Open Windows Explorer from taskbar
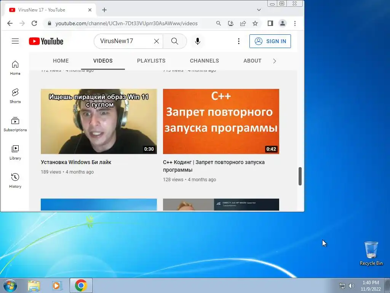The image size is (390, 293). pos(34,286)
